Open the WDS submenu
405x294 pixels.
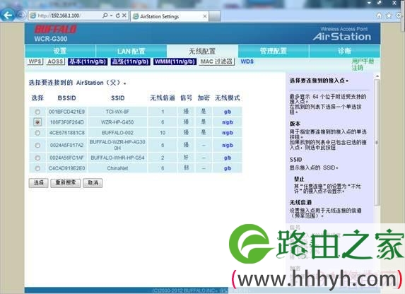(247, 61)
